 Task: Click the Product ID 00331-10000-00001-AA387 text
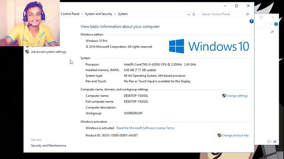point(111,136)
